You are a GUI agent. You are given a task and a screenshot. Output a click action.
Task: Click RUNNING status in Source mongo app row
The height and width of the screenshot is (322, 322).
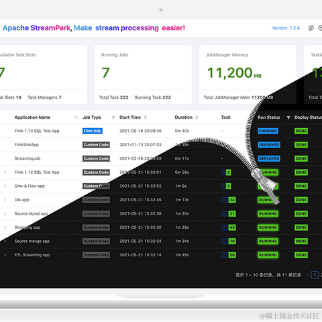point(268,241)
